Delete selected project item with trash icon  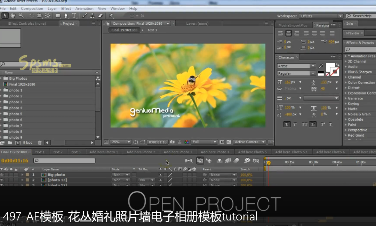pyautogui.click(x=40, y=143)
